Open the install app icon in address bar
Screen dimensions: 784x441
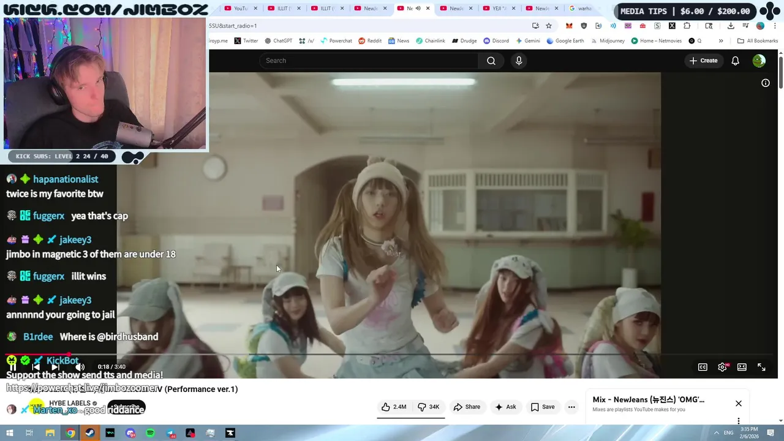coord(535,26)
